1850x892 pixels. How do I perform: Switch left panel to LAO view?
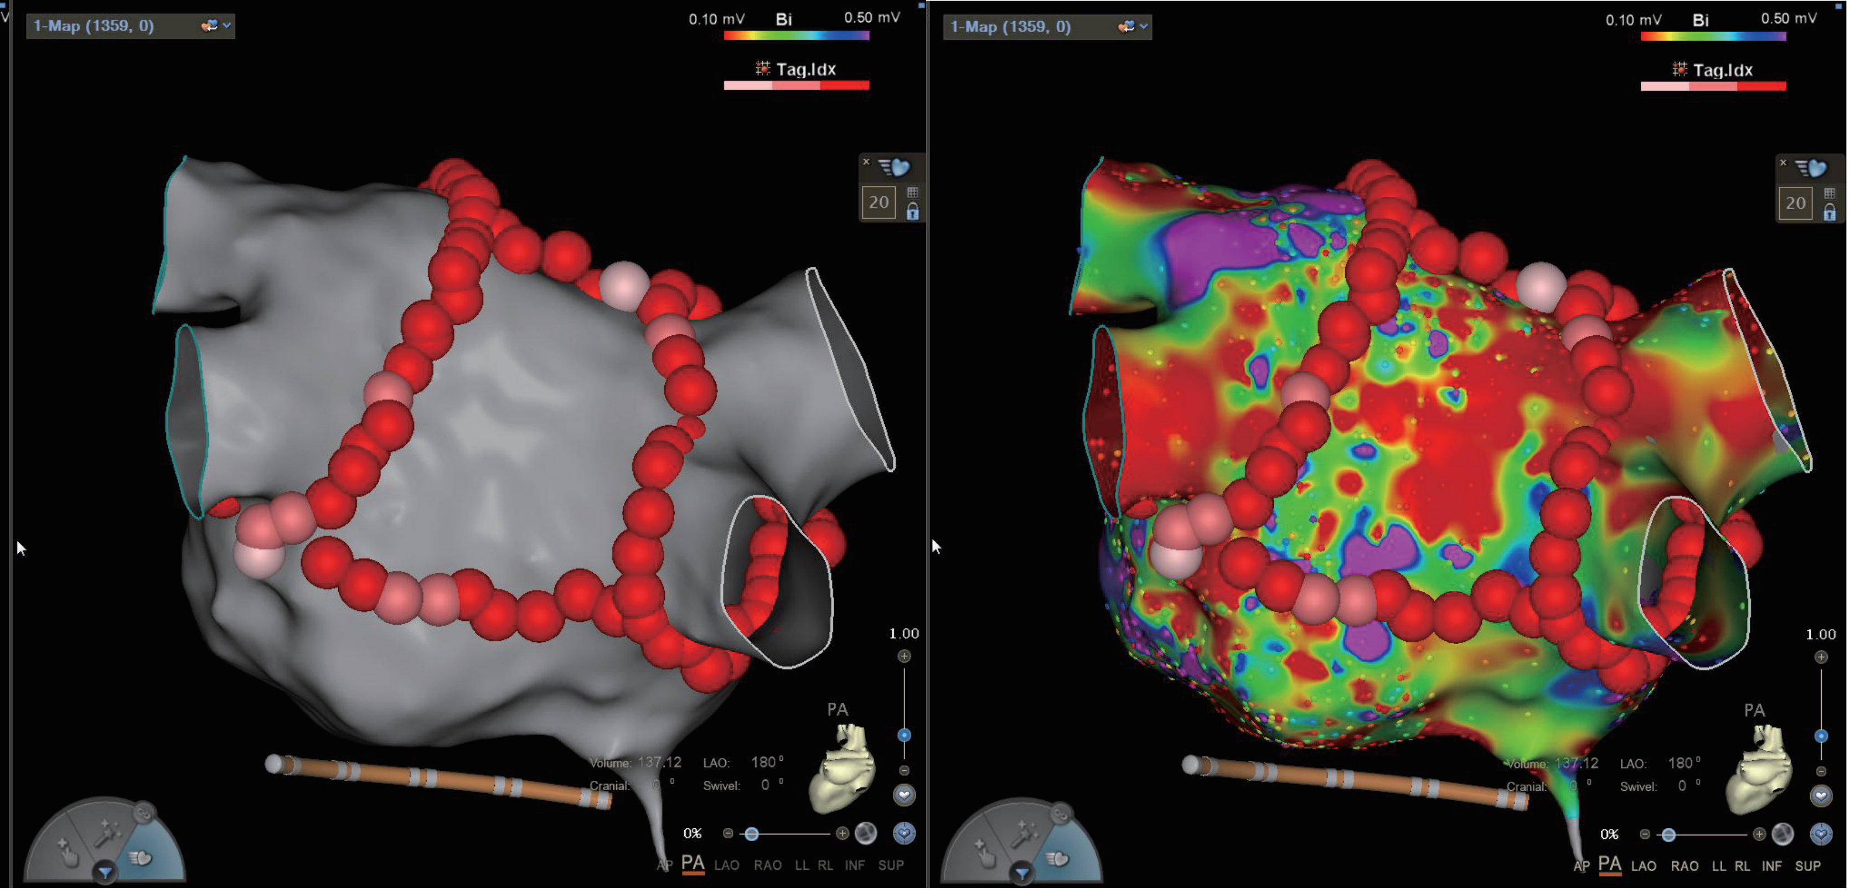pos(726,865)
